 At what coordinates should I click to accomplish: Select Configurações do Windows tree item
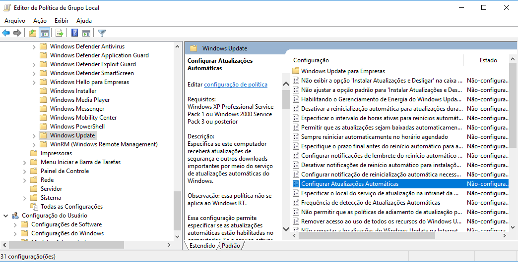point(67,233)
